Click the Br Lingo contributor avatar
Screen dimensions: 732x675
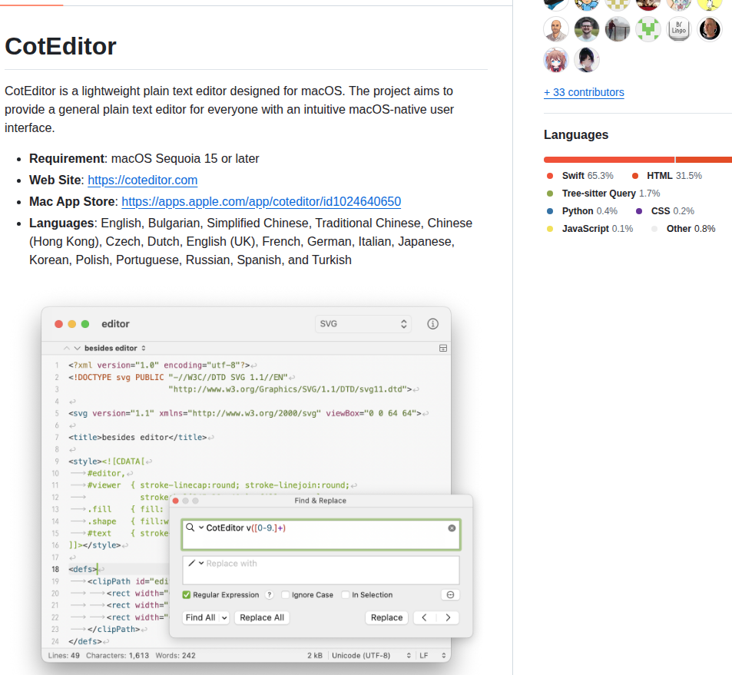(679, 29)
